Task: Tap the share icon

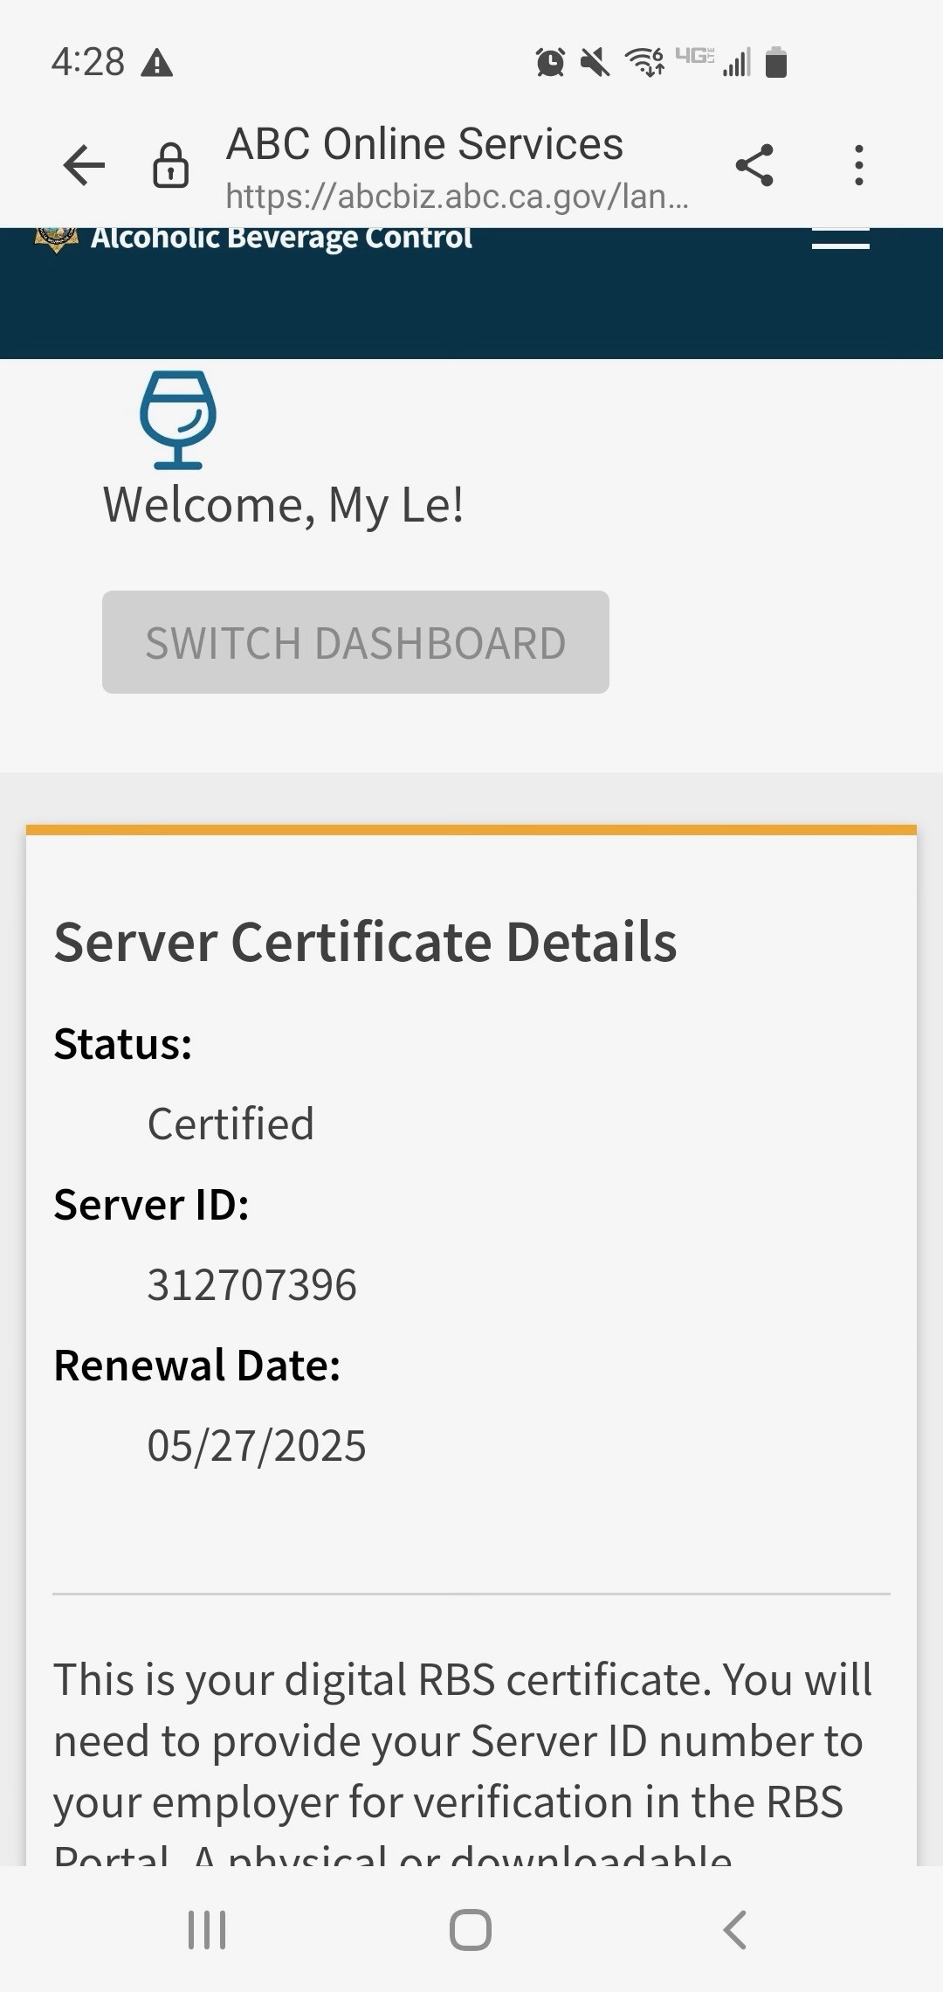Action: click(754, 165)
